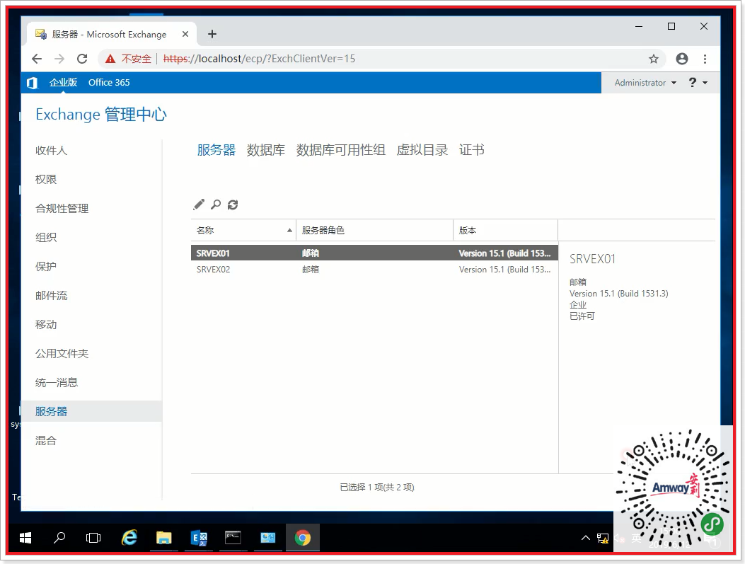Open Chrome profile account icon

pos(682,59)
